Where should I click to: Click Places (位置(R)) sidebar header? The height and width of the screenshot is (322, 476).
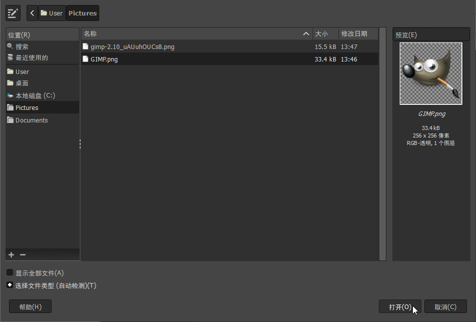tap(43, 35)
